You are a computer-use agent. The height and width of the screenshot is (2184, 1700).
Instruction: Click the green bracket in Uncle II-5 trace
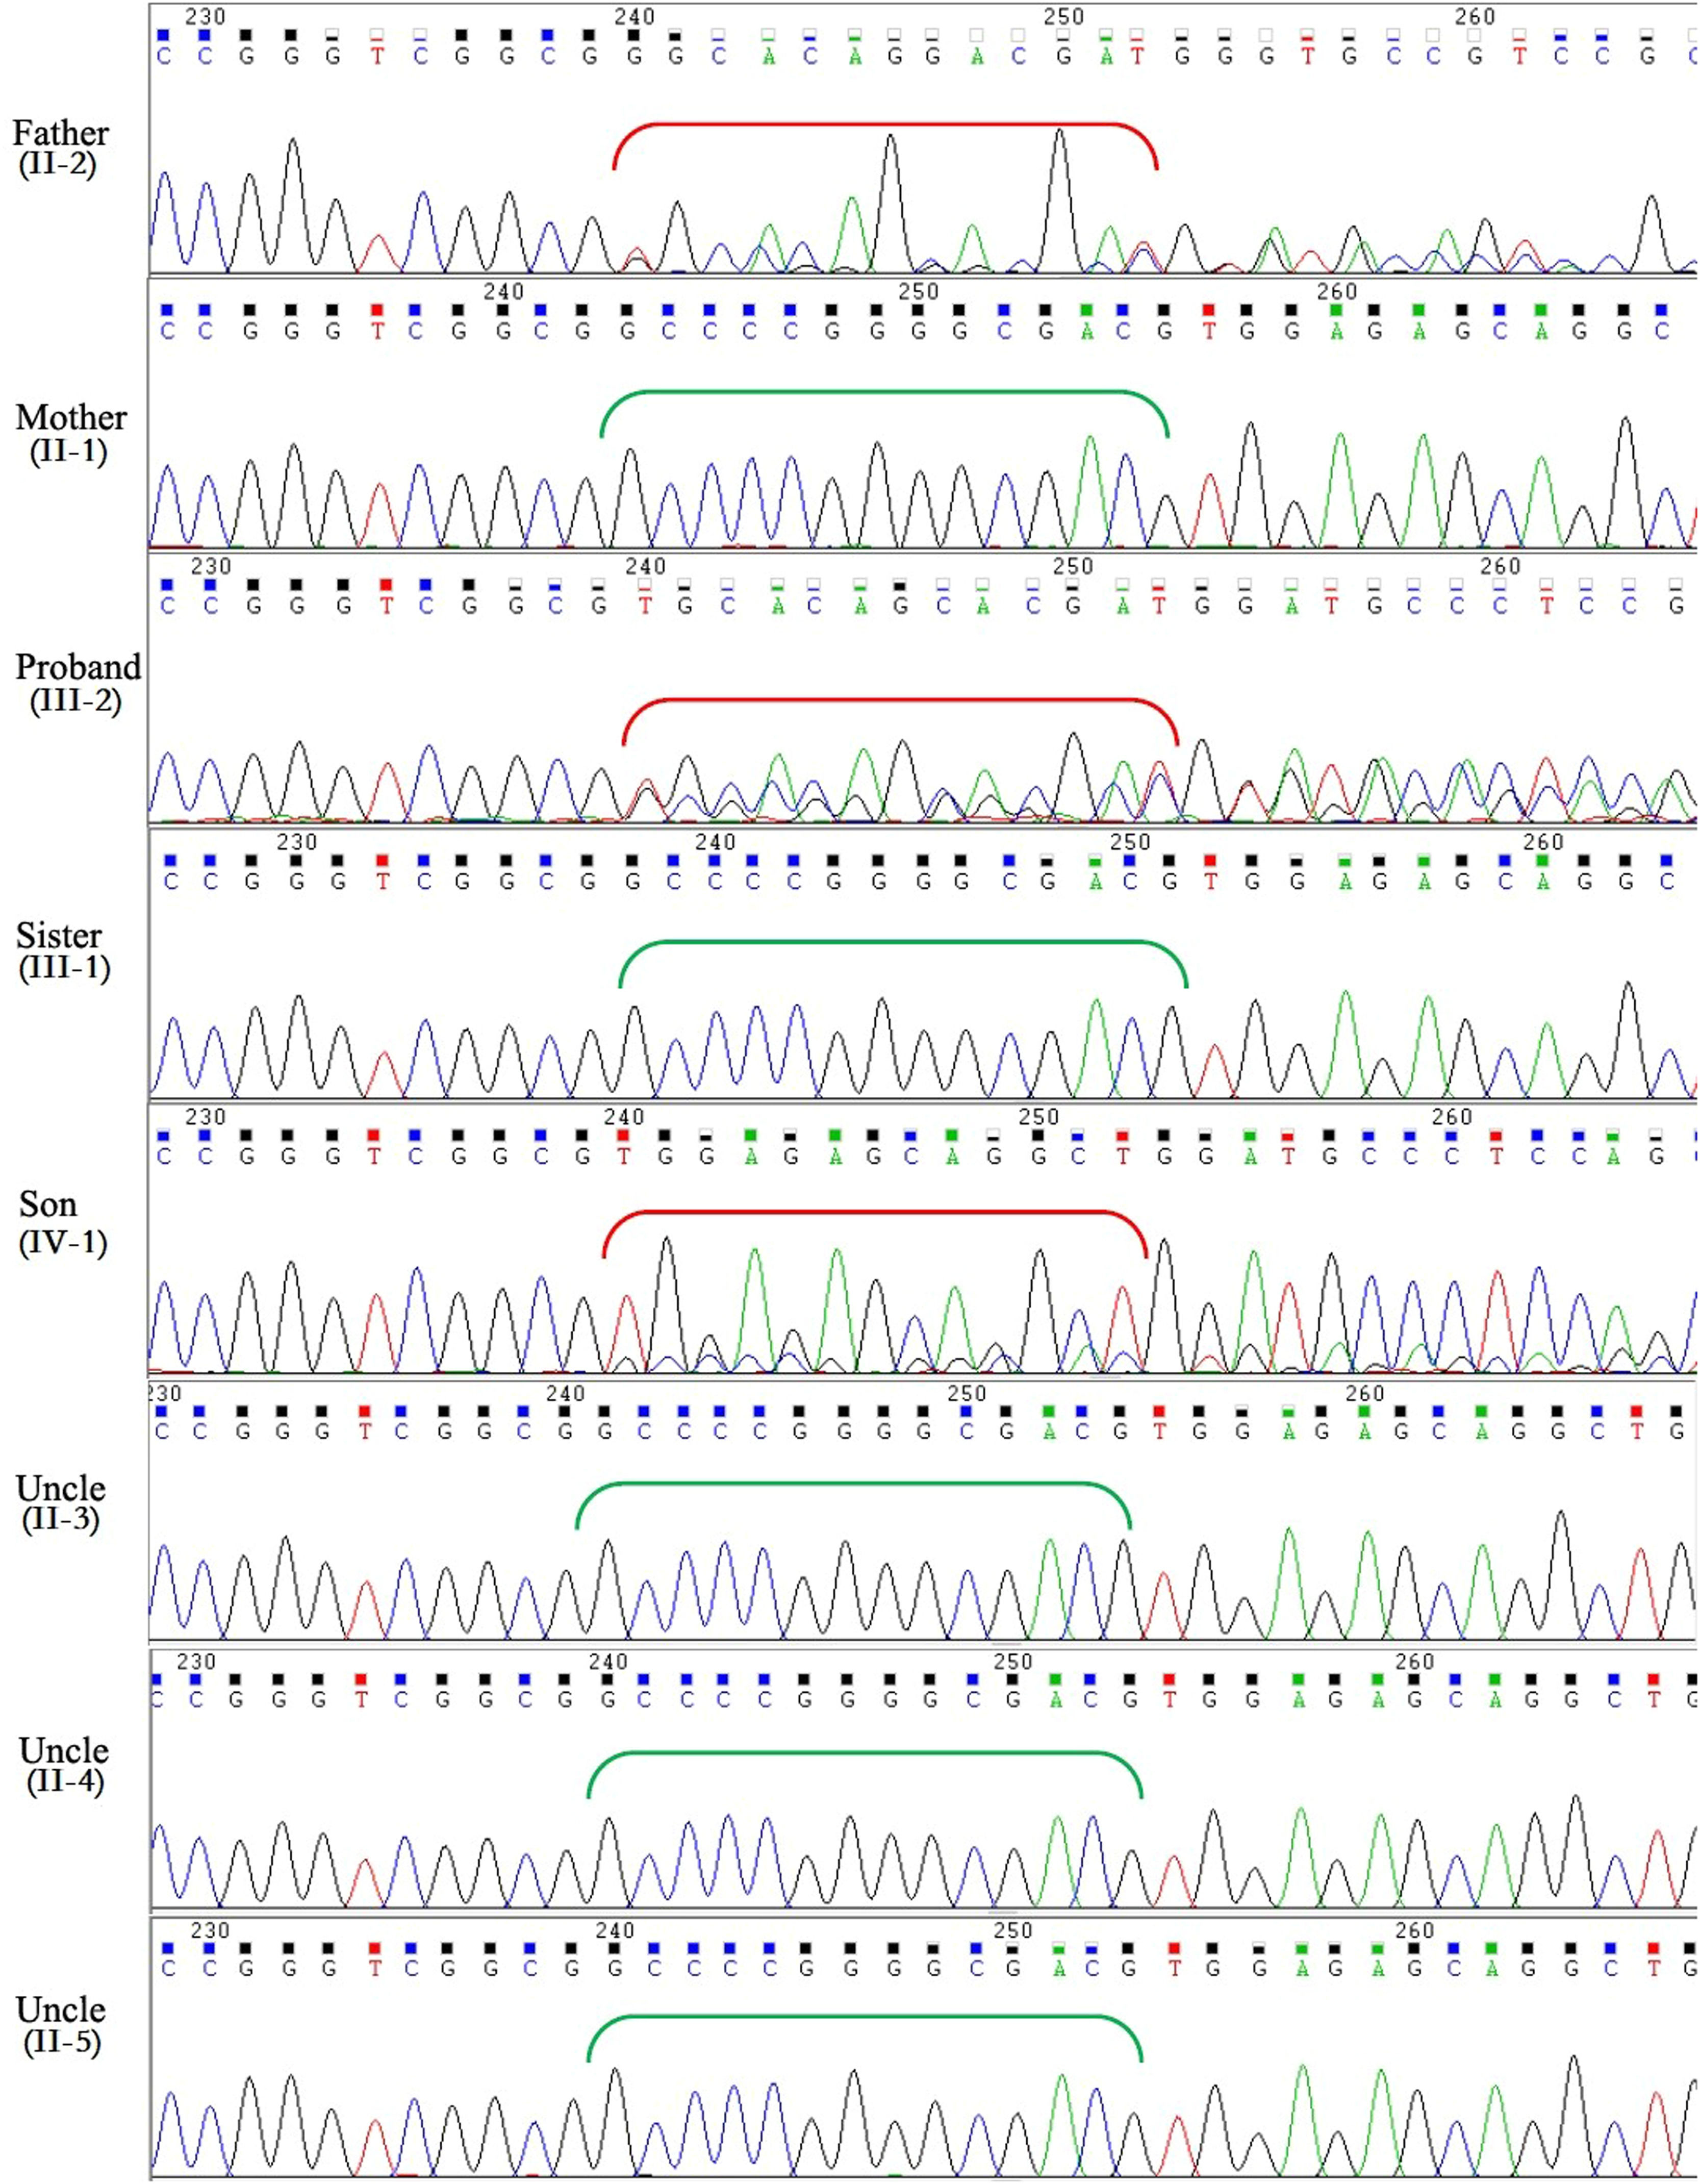[865, 2017]
